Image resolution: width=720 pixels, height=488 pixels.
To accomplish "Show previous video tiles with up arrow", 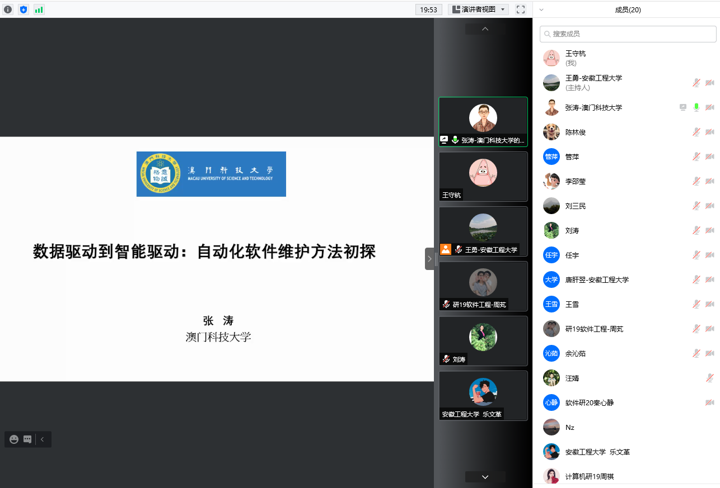I will 485,29.
